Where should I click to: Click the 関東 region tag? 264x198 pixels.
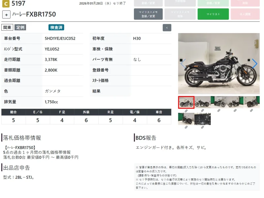pos(7,27)
